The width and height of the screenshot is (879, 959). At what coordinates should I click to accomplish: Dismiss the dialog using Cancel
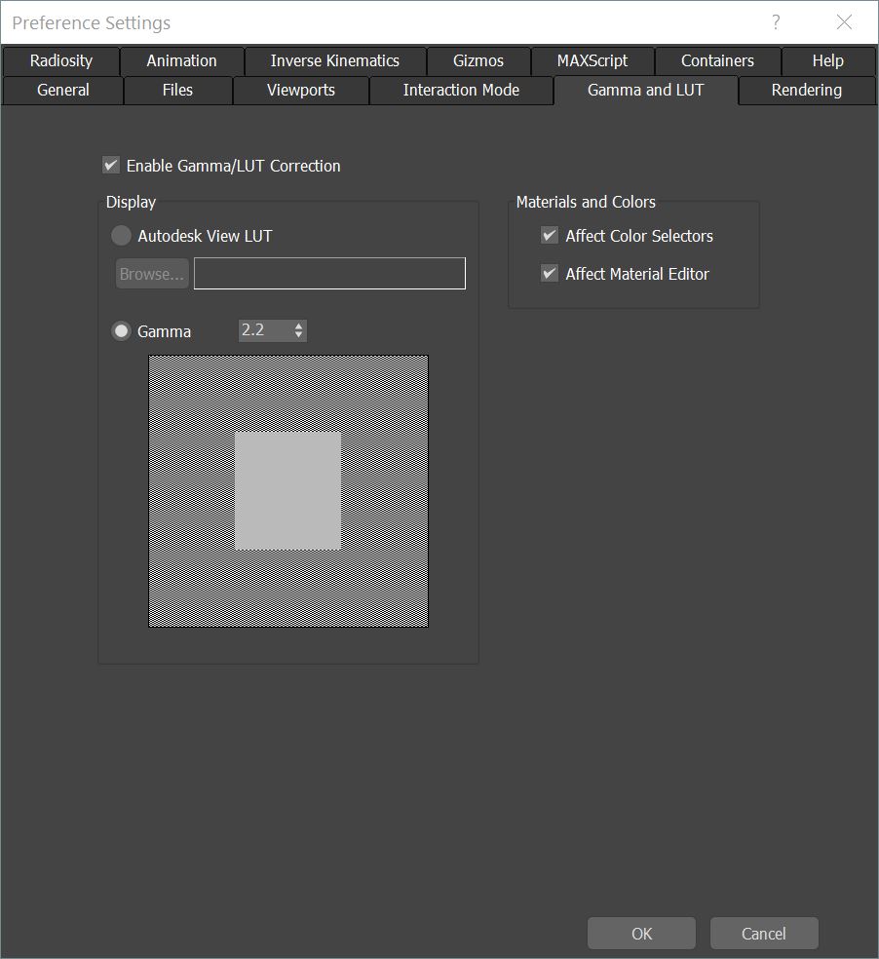[x=763, y=933]
